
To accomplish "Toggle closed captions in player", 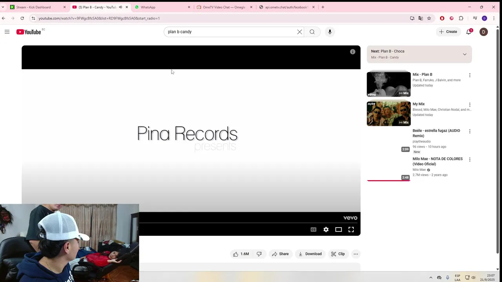I will coord(313,230).
